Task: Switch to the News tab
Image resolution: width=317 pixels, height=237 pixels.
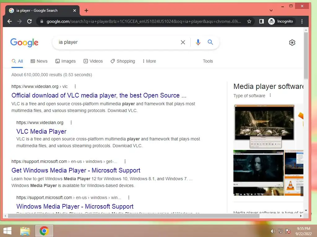Action: click(x=39, y=61)
